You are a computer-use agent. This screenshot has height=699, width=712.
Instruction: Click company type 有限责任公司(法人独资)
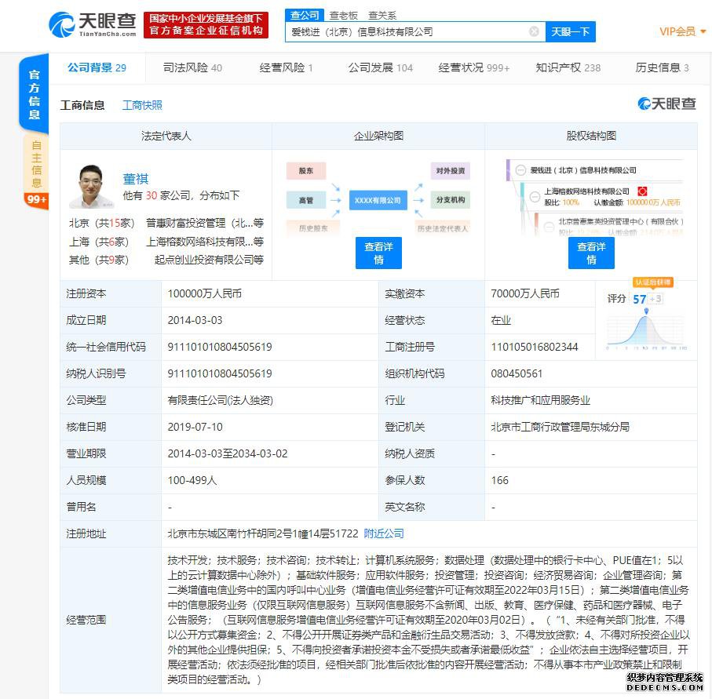click(221, 400)
